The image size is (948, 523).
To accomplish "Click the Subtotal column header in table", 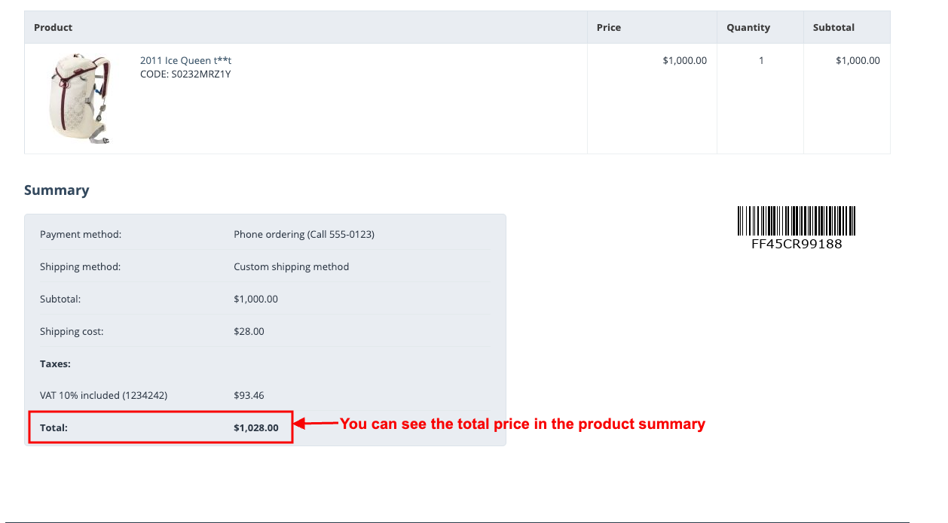I will tap(833, 27).
